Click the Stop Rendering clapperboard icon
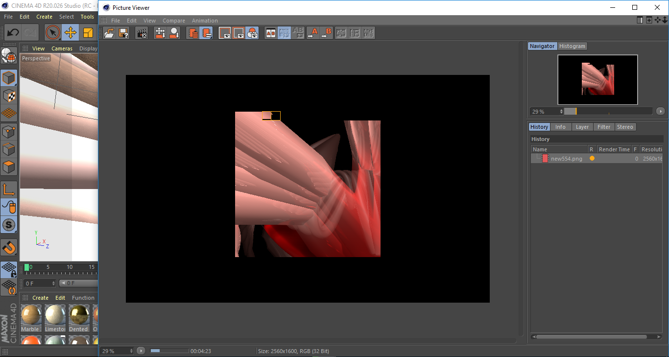The image size is (669, 357). [142, 33]
